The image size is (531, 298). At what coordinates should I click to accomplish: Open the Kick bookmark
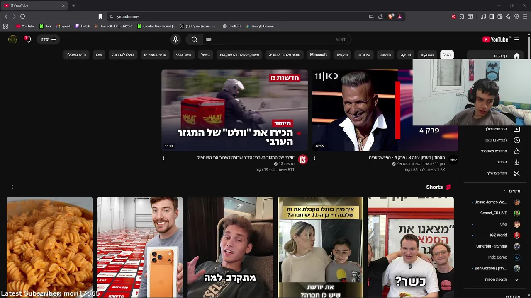45,26
